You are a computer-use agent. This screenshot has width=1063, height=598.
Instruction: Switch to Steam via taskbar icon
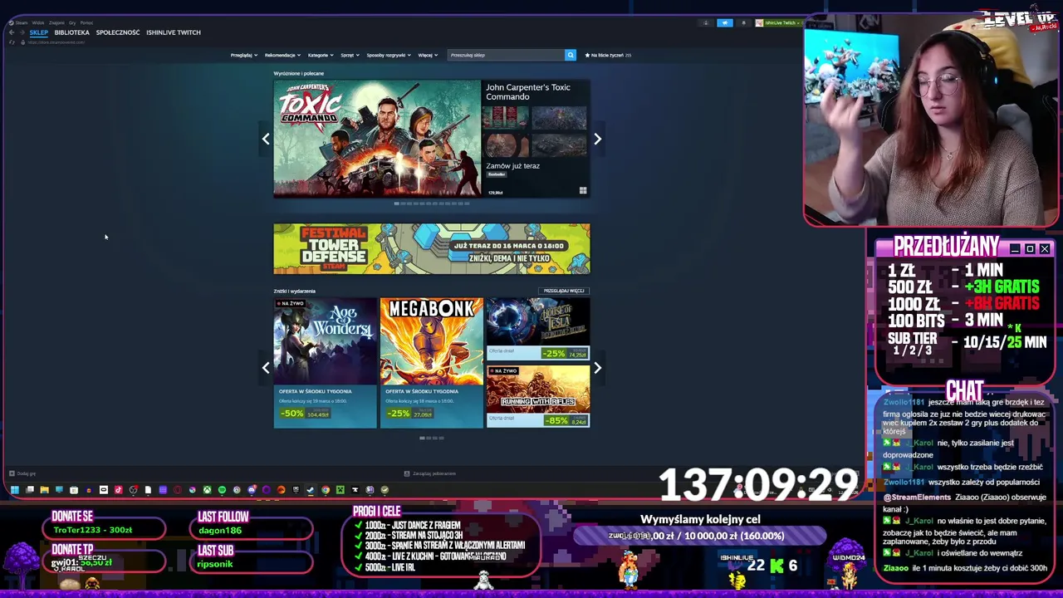[x=310, y=490]
